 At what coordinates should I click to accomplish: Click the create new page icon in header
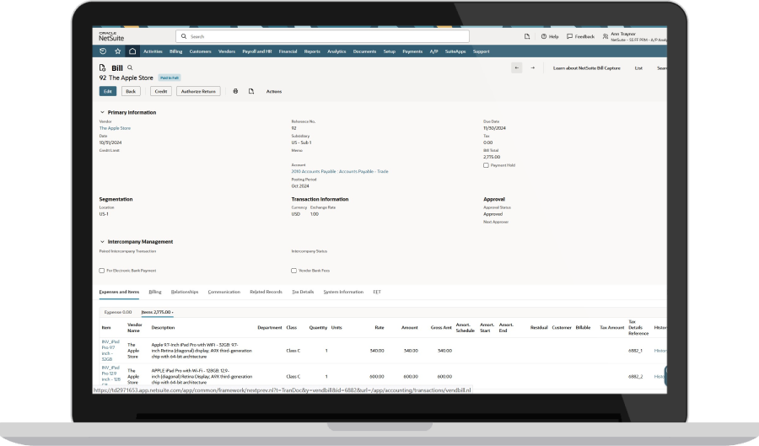click(527, 36)
